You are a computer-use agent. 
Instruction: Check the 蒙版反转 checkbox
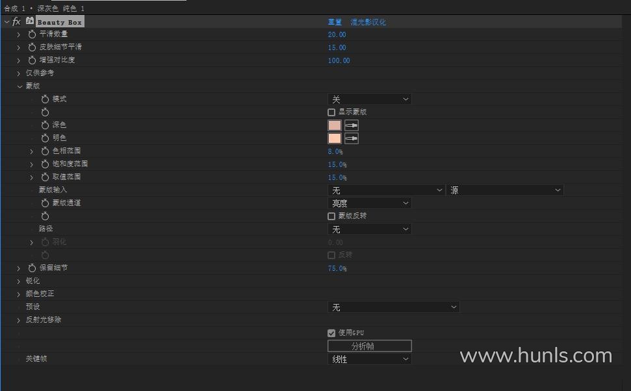click(x=331, y=216)
